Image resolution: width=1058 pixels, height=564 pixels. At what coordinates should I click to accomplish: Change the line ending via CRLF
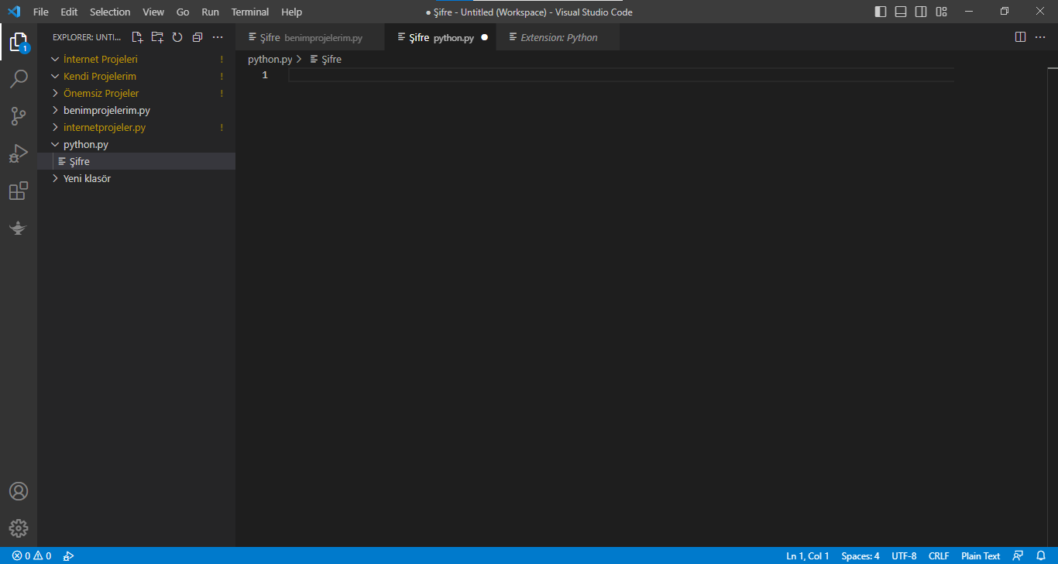click(939, 556)
